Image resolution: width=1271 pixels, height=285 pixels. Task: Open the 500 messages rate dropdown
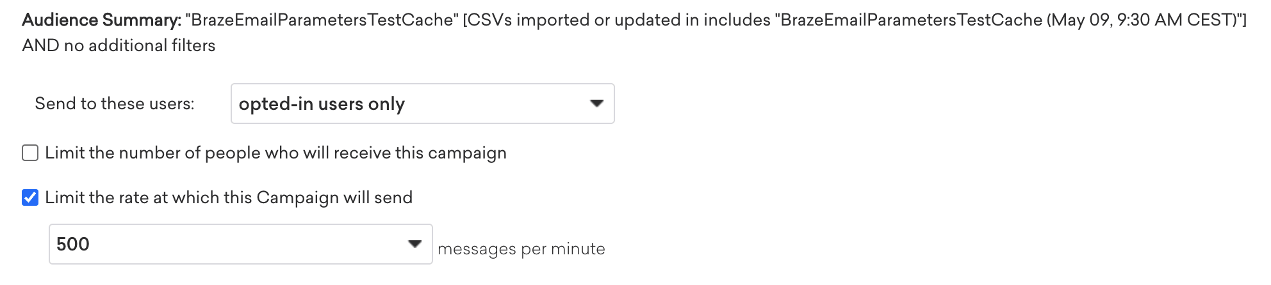[240, 244]
